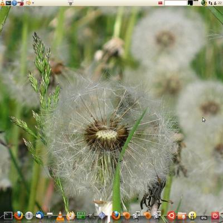Image resolution: width=223 pixels, height=223 pixels.
Task: Open the blue help question-mark icon
Action: coord(14,3)
